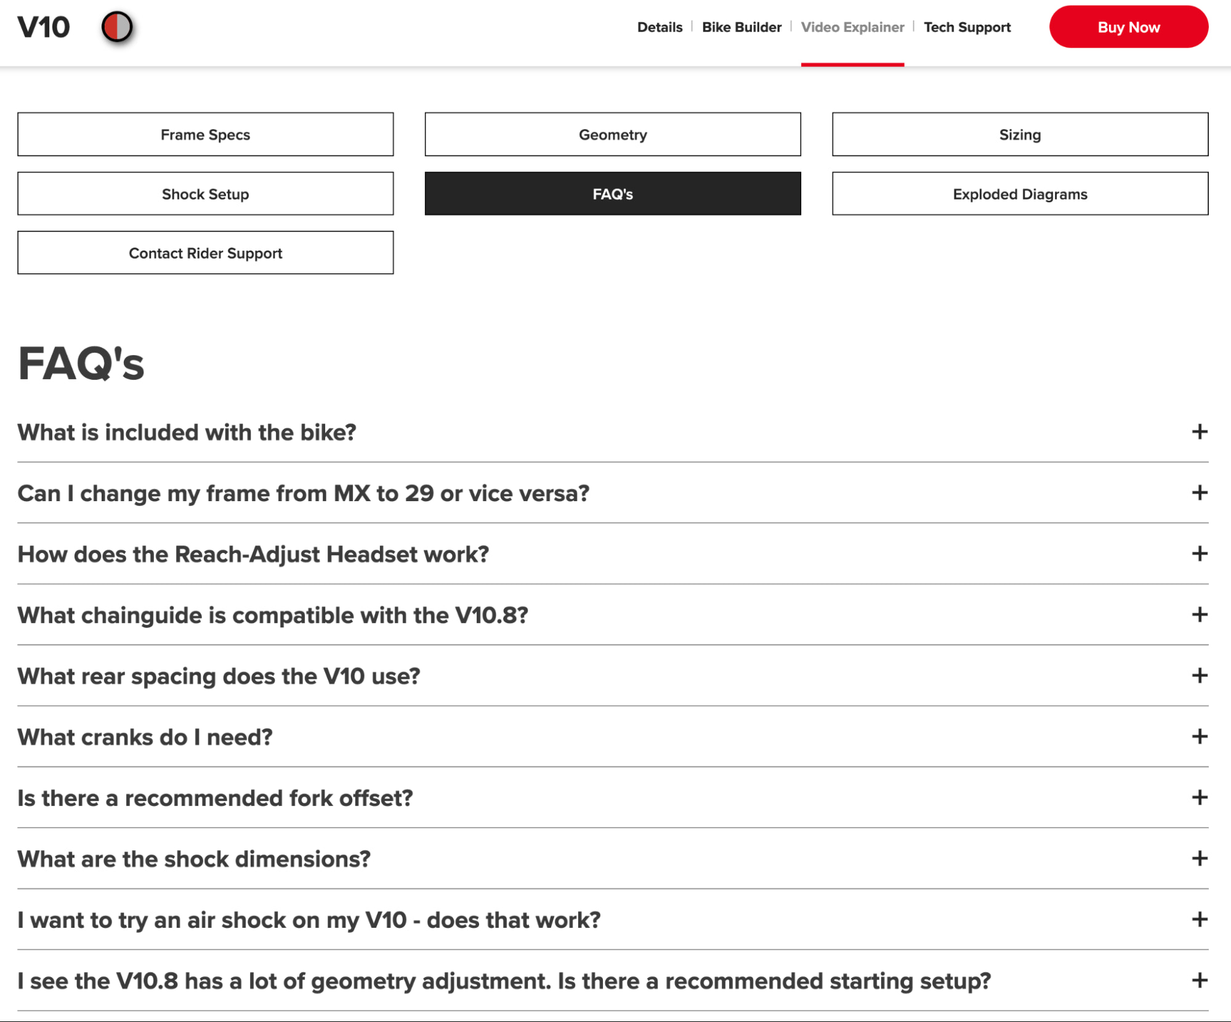
Task: Click the Buy Now button
Action: tap(1127, 26)
